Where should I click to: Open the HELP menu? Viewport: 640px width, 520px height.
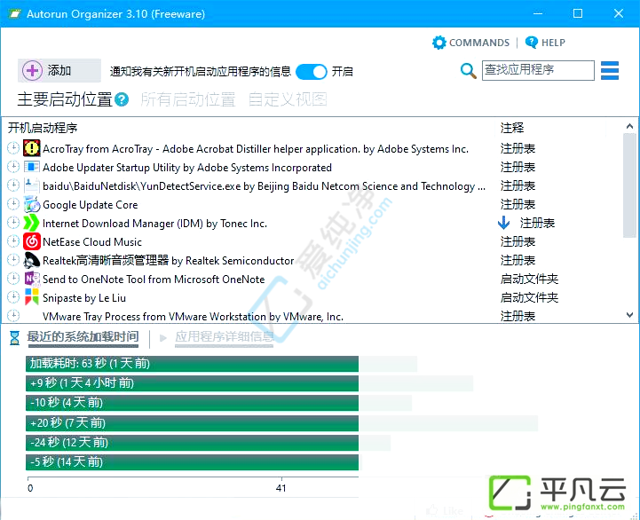pyautogui.click(x=545, y=43)
